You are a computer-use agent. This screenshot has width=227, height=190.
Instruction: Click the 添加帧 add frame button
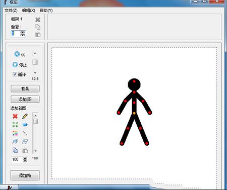point(25,175)
